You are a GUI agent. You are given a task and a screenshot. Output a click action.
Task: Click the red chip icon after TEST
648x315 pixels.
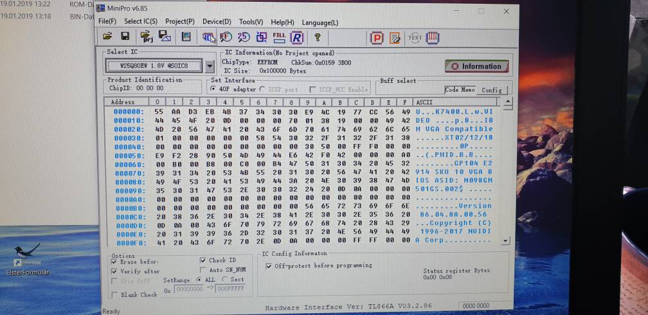point(432,38)
